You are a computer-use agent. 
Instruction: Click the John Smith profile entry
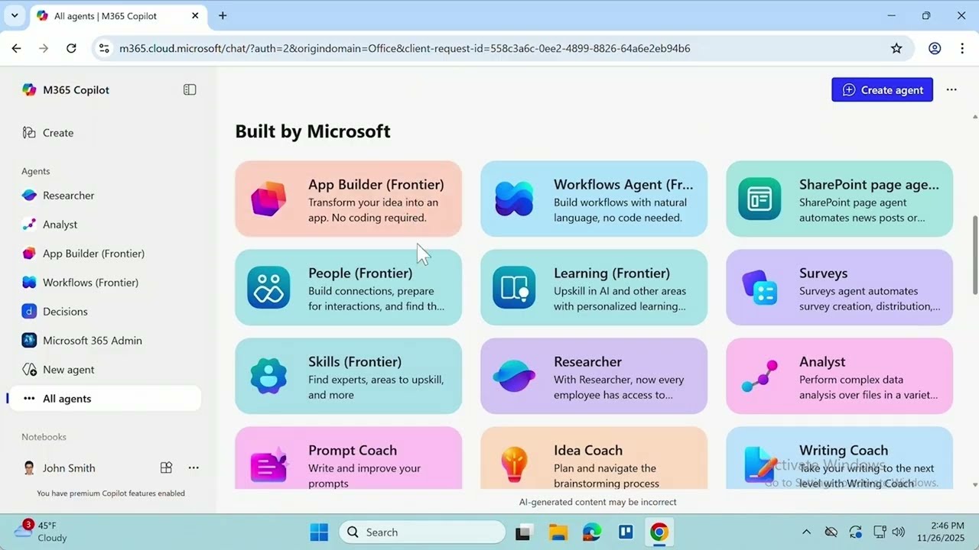[59, 467]
